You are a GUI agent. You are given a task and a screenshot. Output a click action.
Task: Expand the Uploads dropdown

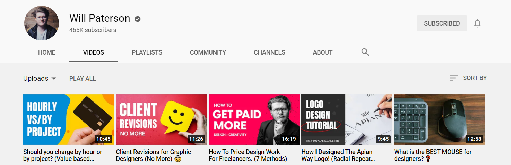pyautogui.click(x=40, y=78)
